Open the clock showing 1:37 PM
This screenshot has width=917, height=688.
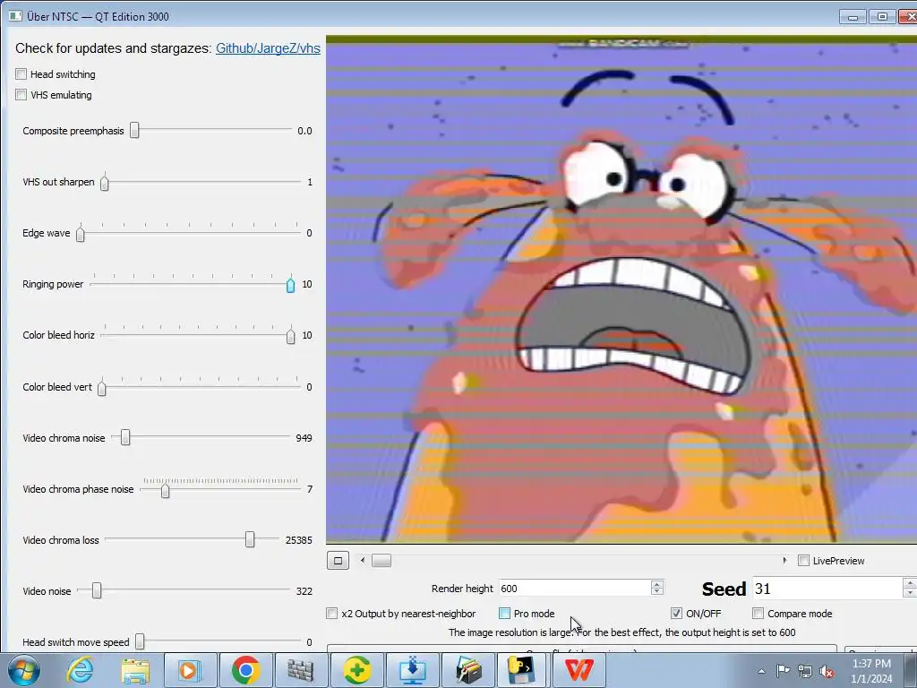(x=871, y=671)
